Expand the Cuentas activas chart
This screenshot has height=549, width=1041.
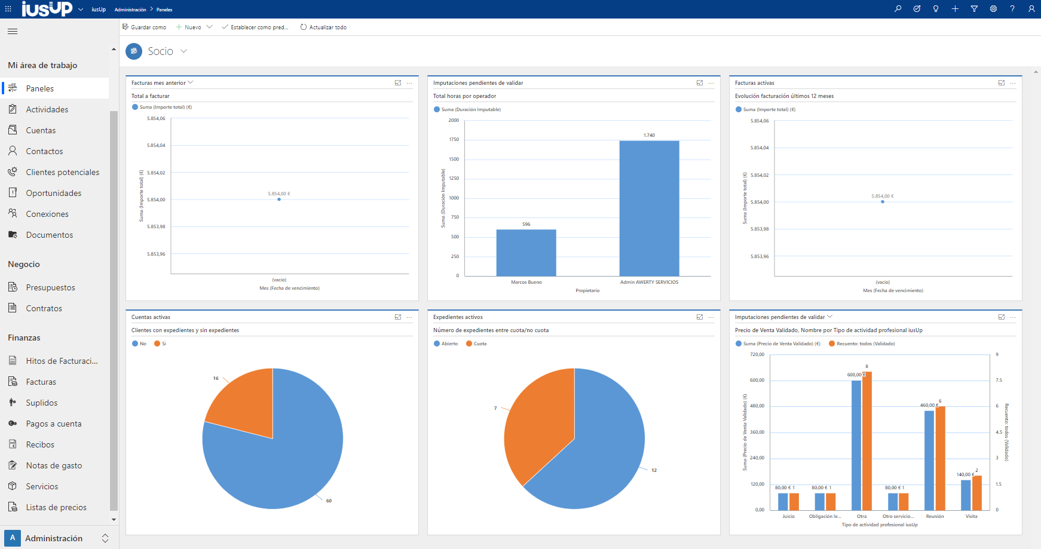coord(398,317)
